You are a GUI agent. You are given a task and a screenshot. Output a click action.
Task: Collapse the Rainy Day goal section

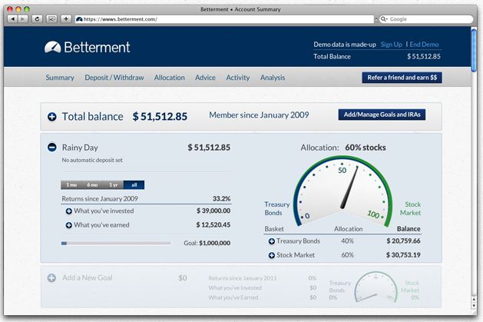pos(51,148)
